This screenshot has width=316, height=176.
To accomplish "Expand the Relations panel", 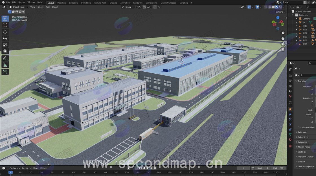I will point(302,132).
